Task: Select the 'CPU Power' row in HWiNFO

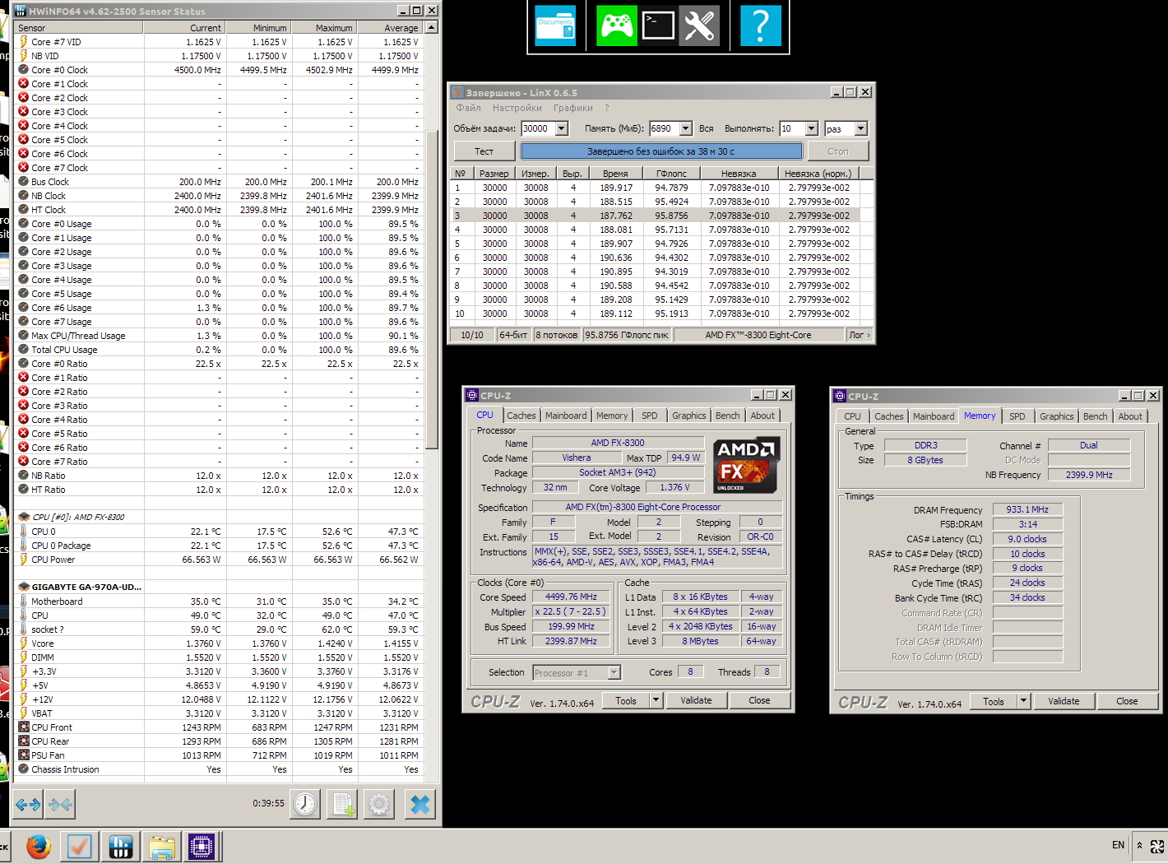Action: [219, 560]
